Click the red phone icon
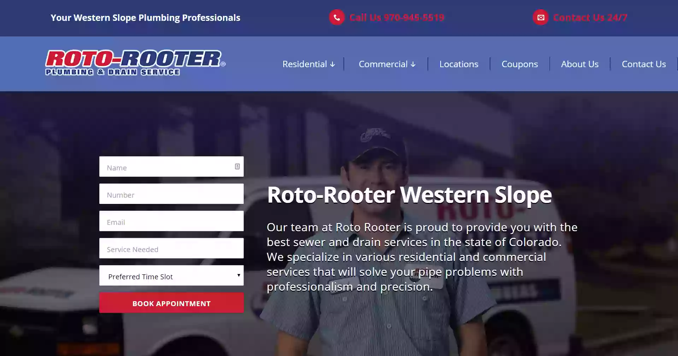Viewport: 678px width, 356px height. tap(337, 17)
